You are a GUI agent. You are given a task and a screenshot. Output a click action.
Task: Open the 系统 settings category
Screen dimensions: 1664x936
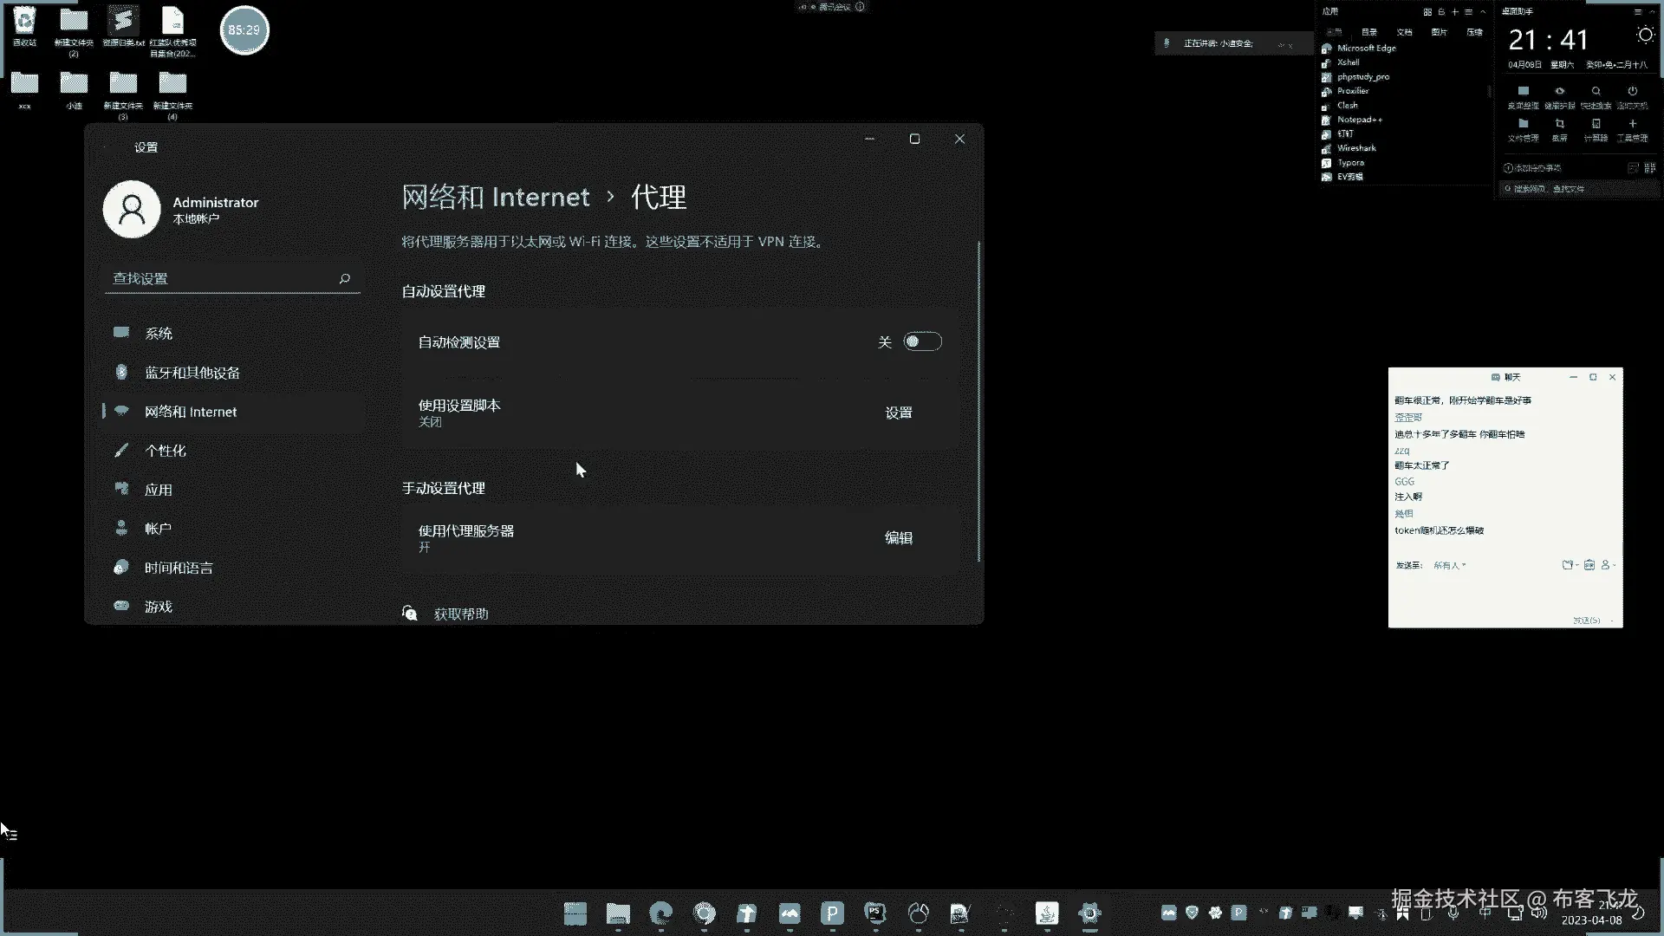click(x=159, y=334)
